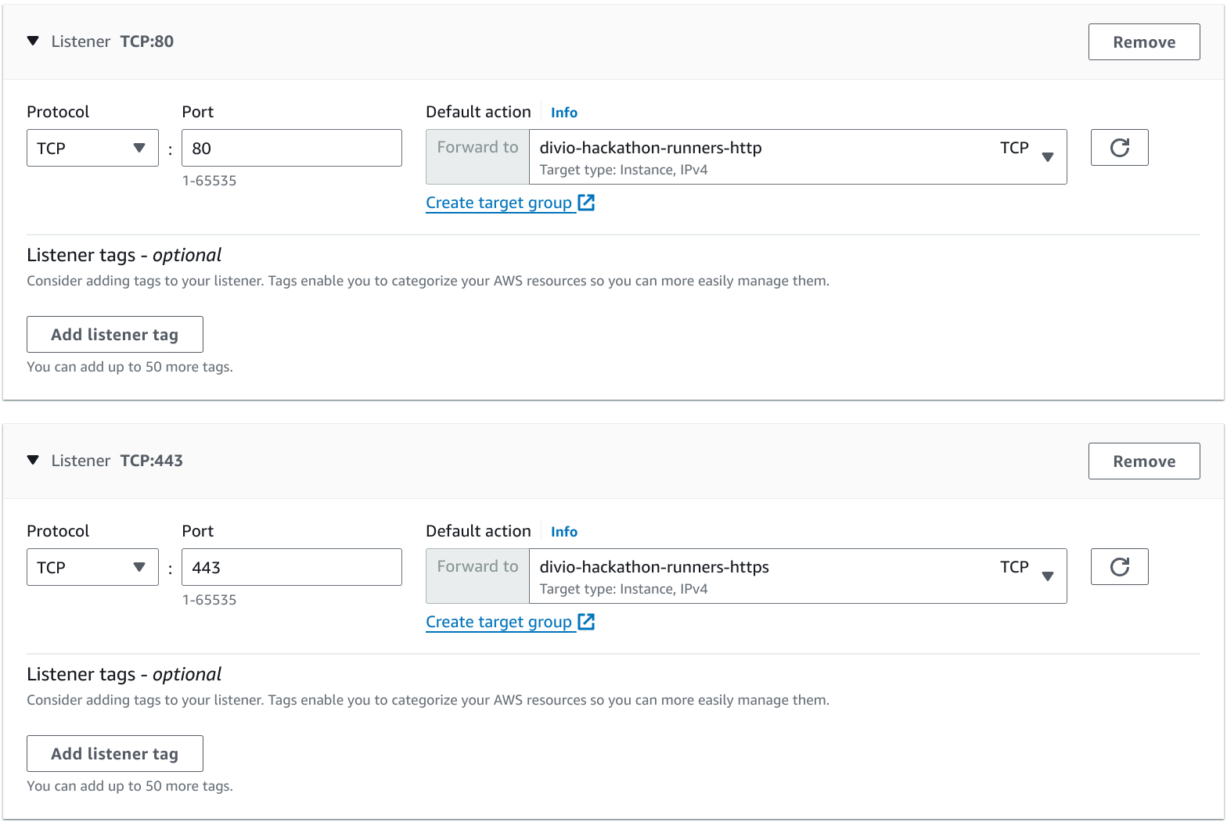
Task: Add listener tag to TCP:443 listener
Action: pos(115,754)
